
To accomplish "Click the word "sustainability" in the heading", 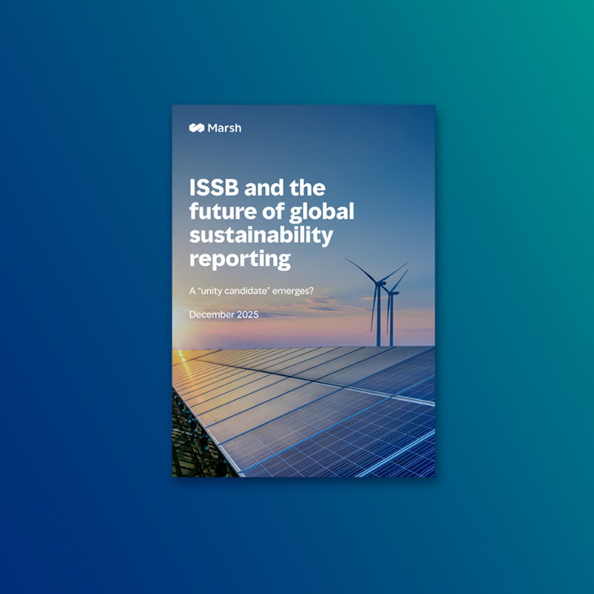I will [x=263, y=235].
